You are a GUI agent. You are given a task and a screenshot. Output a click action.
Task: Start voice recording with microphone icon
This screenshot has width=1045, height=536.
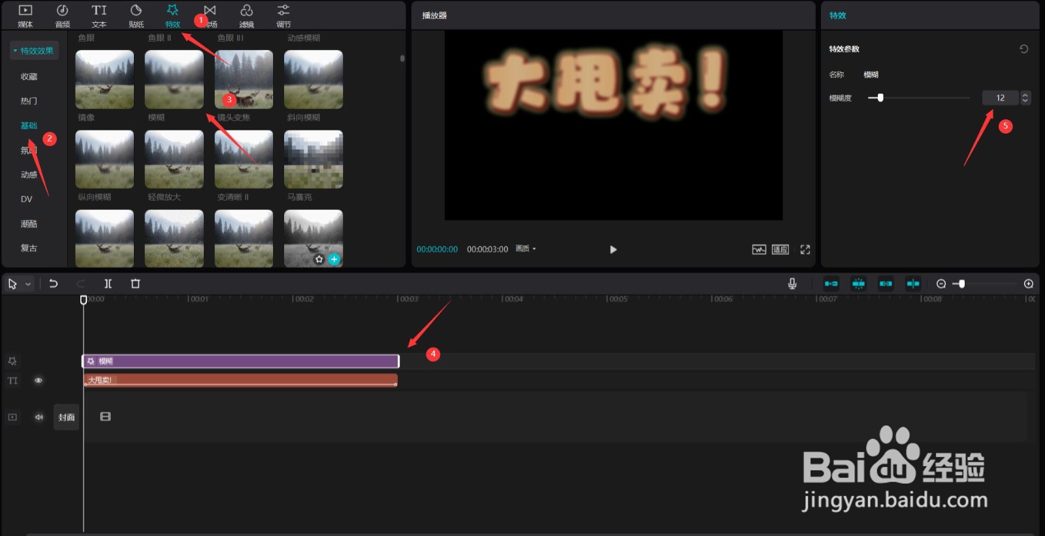pyautogui.click(x=792, y=284)
